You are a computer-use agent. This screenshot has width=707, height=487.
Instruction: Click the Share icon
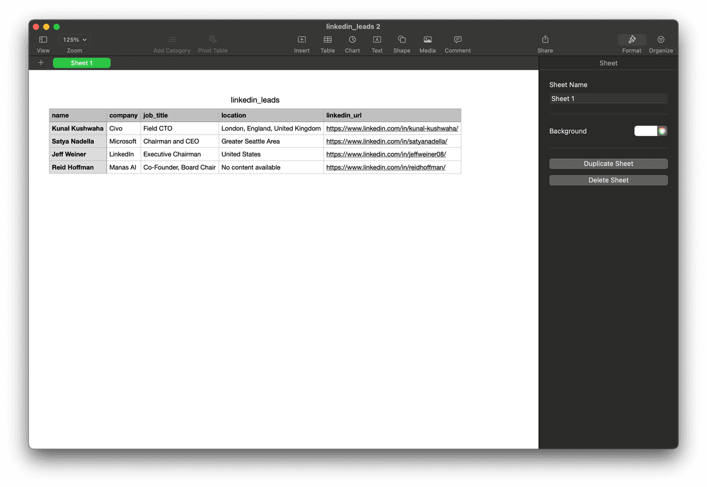pyautogui.click(x=545, y=40)
